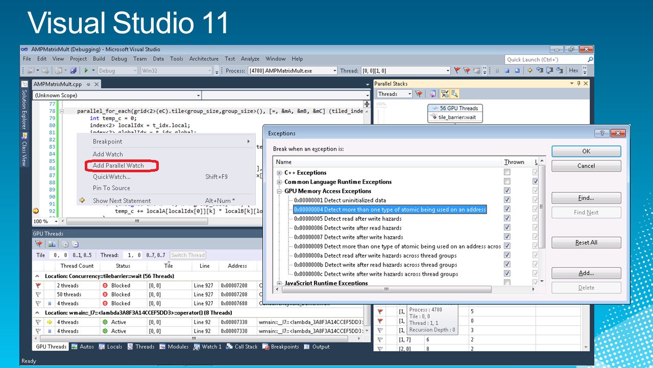Image resolution: width=653 pixels, height=368 pixels.
Task: Click the Stop Debugging icon in debug toolbar
Action: 507,71
